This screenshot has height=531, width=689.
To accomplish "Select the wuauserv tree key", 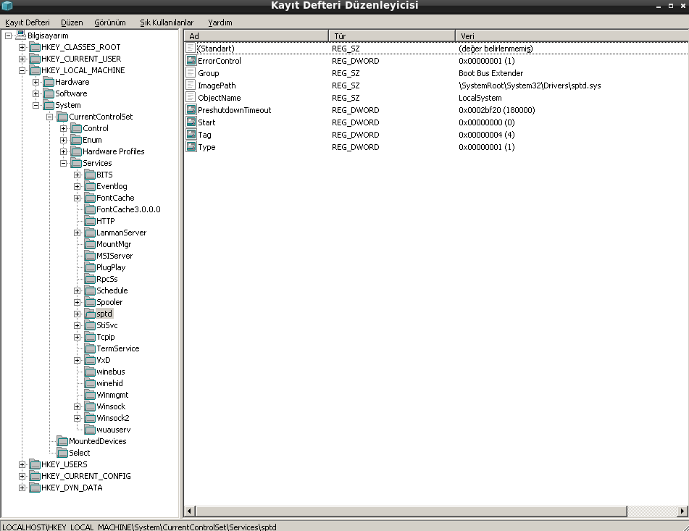I will point(113,430).
